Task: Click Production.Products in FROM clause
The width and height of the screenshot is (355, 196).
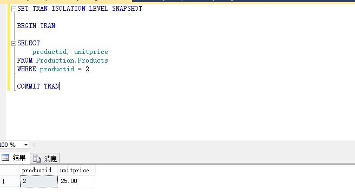Action: click(x=72, y=60)
